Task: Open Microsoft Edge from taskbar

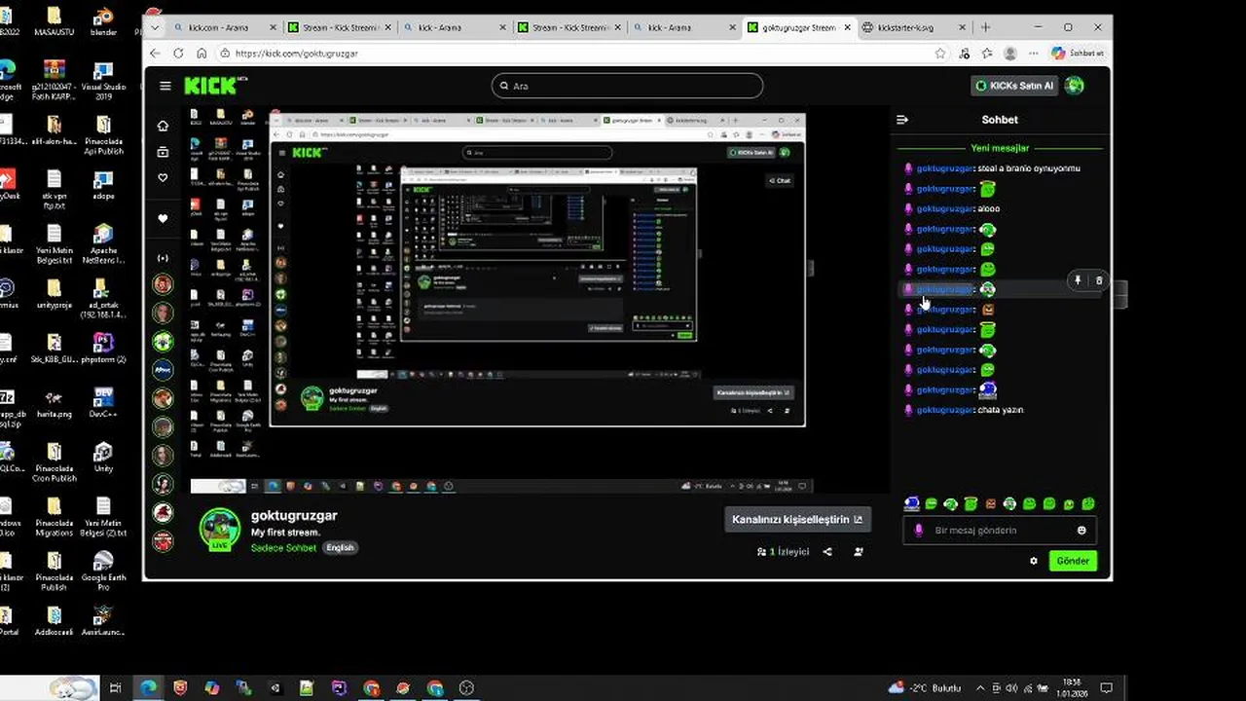Action: [148, 687]
